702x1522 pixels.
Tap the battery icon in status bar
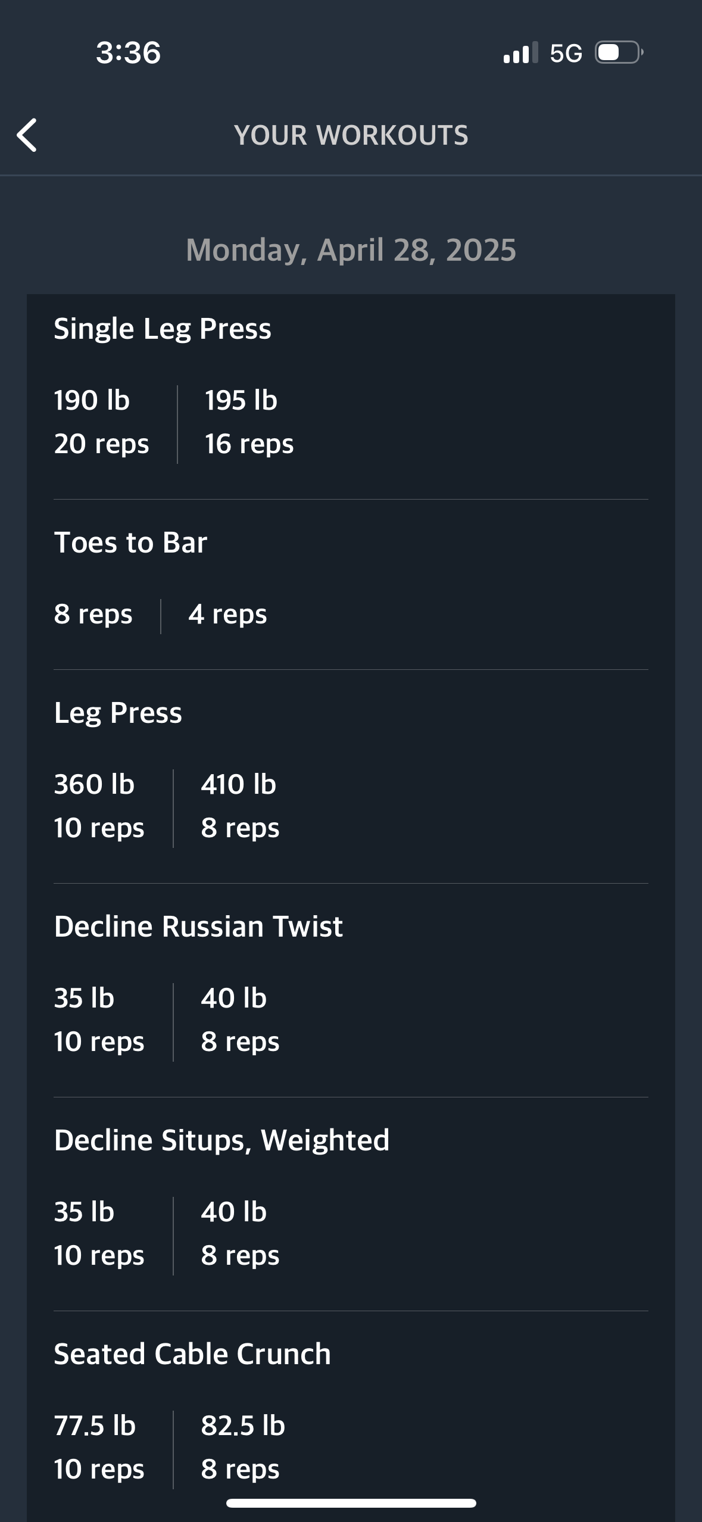[619, 52]
